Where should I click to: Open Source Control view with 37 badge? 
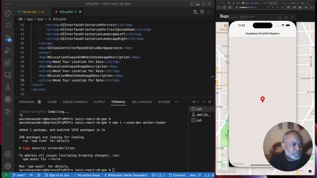(x=8, y=38)
